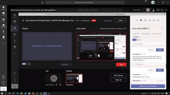The image size is (170, 95).
Task: Click the Send live button
Action: coord(65,64)
